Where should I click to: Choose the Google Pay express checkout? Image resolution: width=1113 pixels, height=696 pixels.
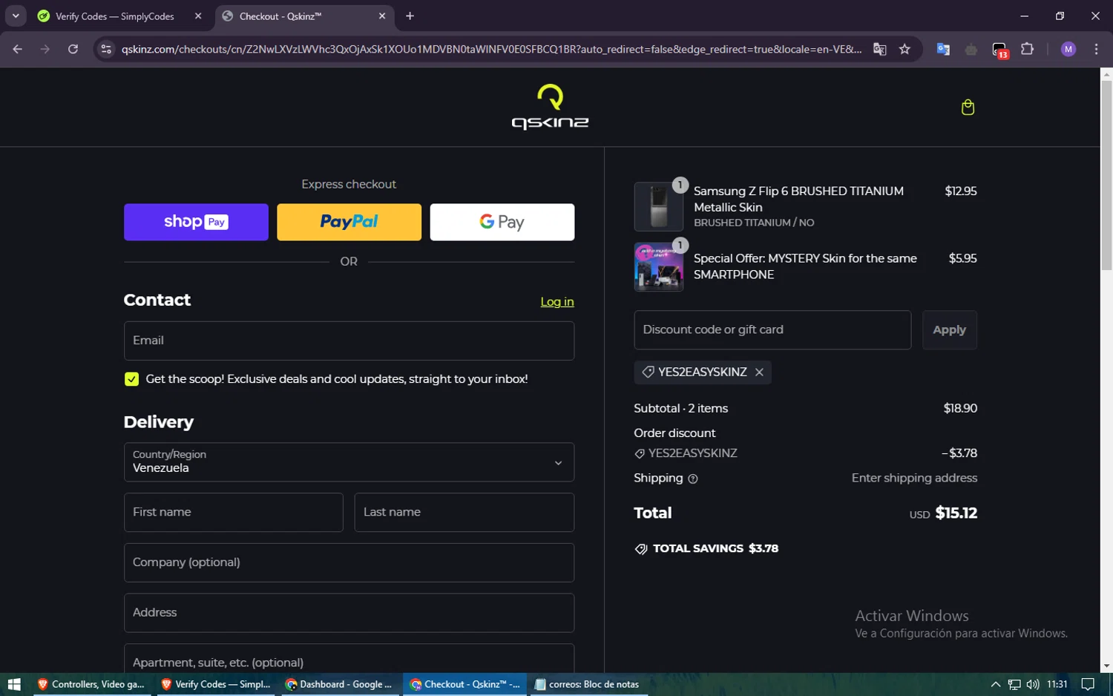502,222
